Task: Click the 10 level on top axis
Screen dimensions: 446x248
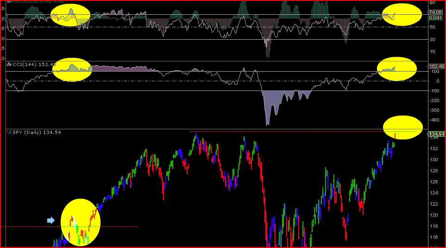Action: 432,52
